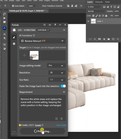Toggle prevent artboard auto-nesting lock
121x139 pixels.
(x=103, y=16)
